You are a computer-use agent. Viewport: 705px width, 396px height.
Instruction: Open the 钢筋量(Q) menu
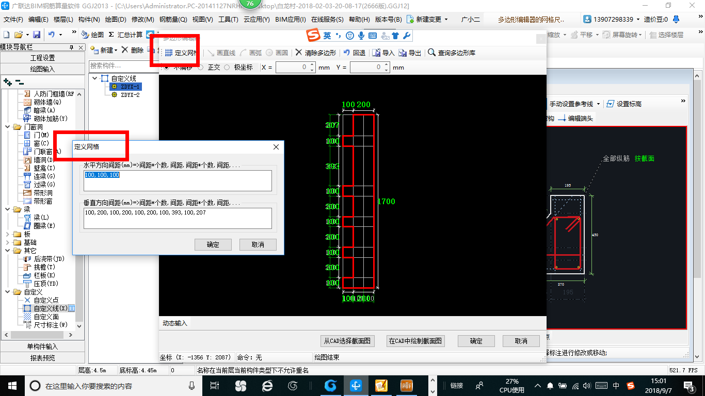[173, 20]
